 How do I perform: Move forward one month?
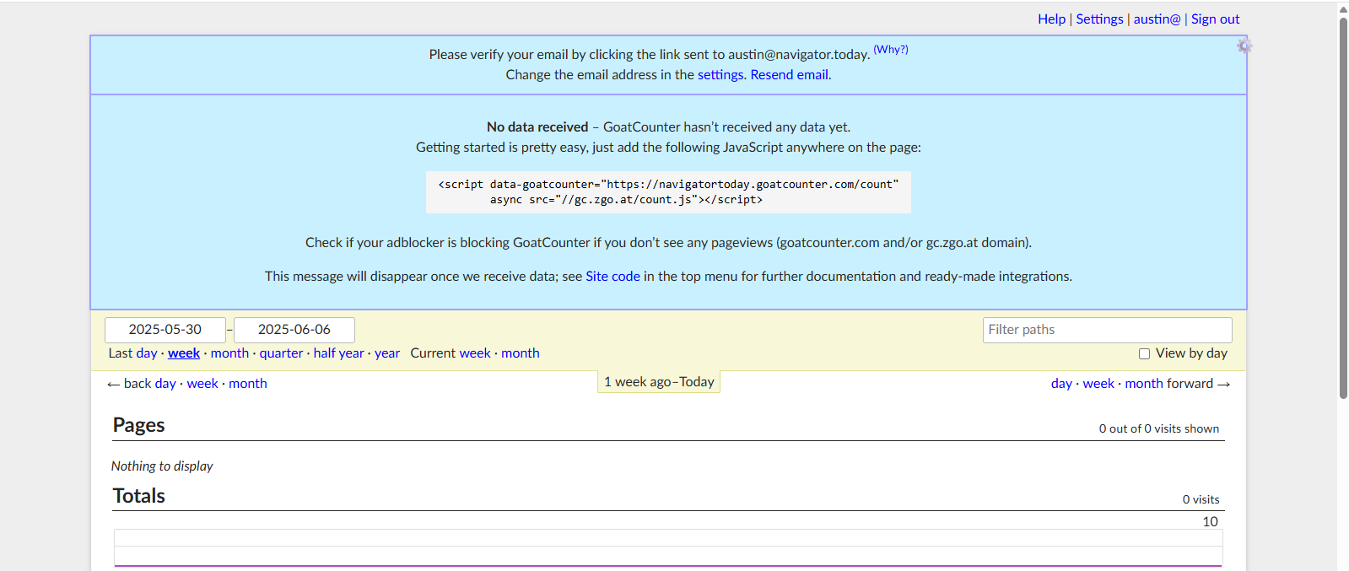point(1143,384)
